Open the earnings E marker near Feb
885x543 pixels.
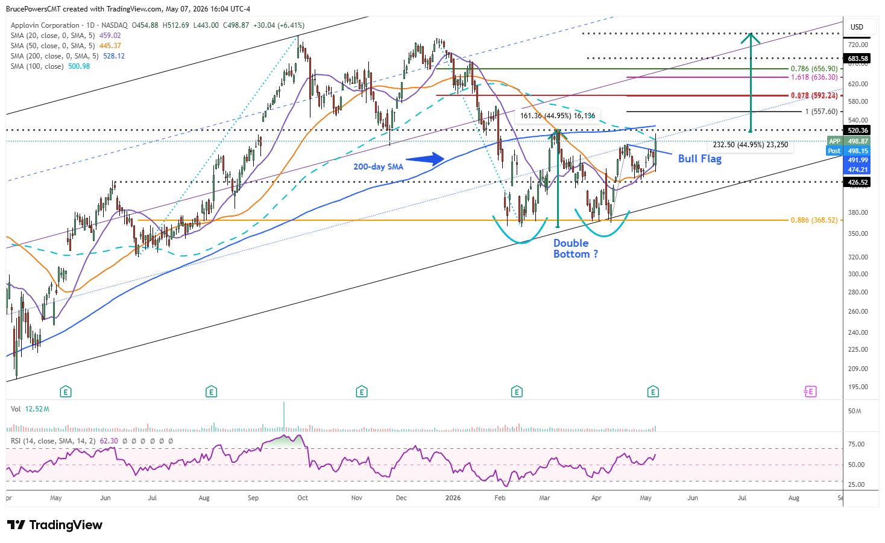[x=517, y=392]
